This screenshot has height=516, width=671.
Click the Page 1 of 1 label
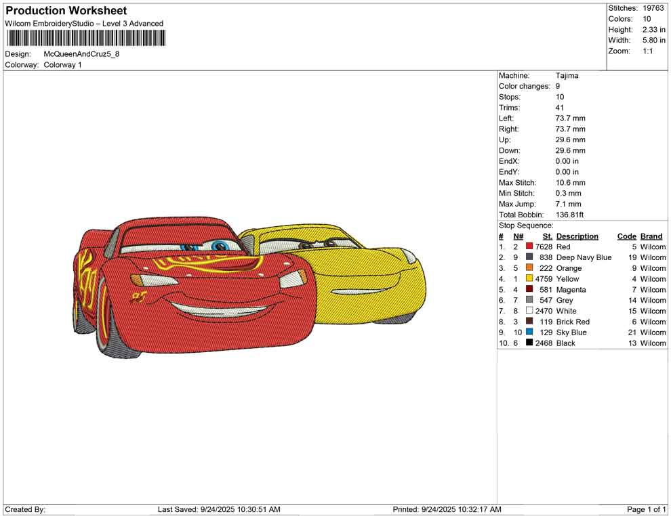pos(647,509)
